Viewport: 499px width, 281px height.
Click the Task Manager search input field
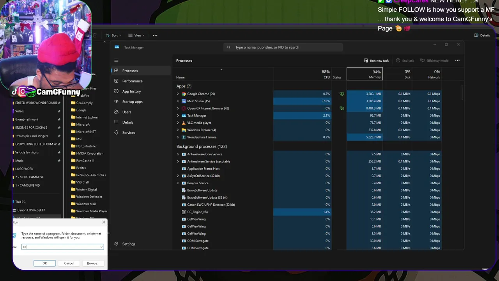[283, 47]
